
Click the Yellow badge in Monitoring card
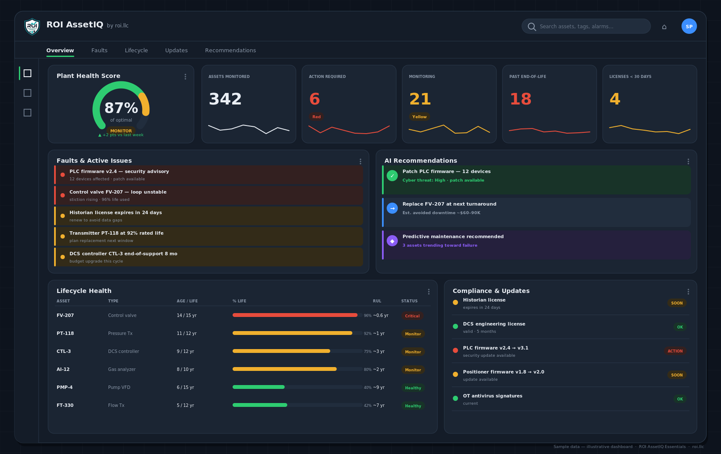coord(419,117)
